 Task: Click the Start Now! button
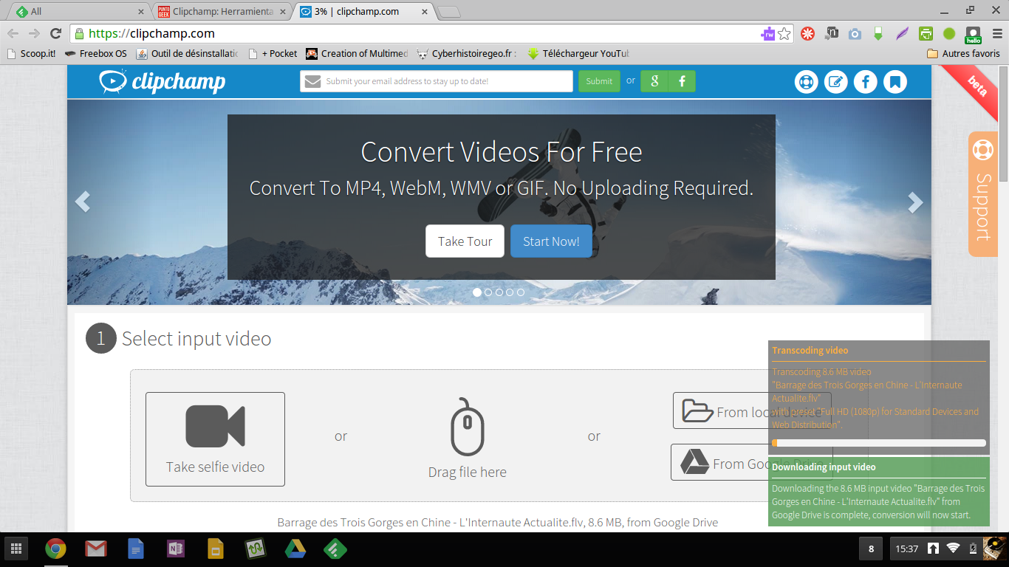click(x=551, y=241)
